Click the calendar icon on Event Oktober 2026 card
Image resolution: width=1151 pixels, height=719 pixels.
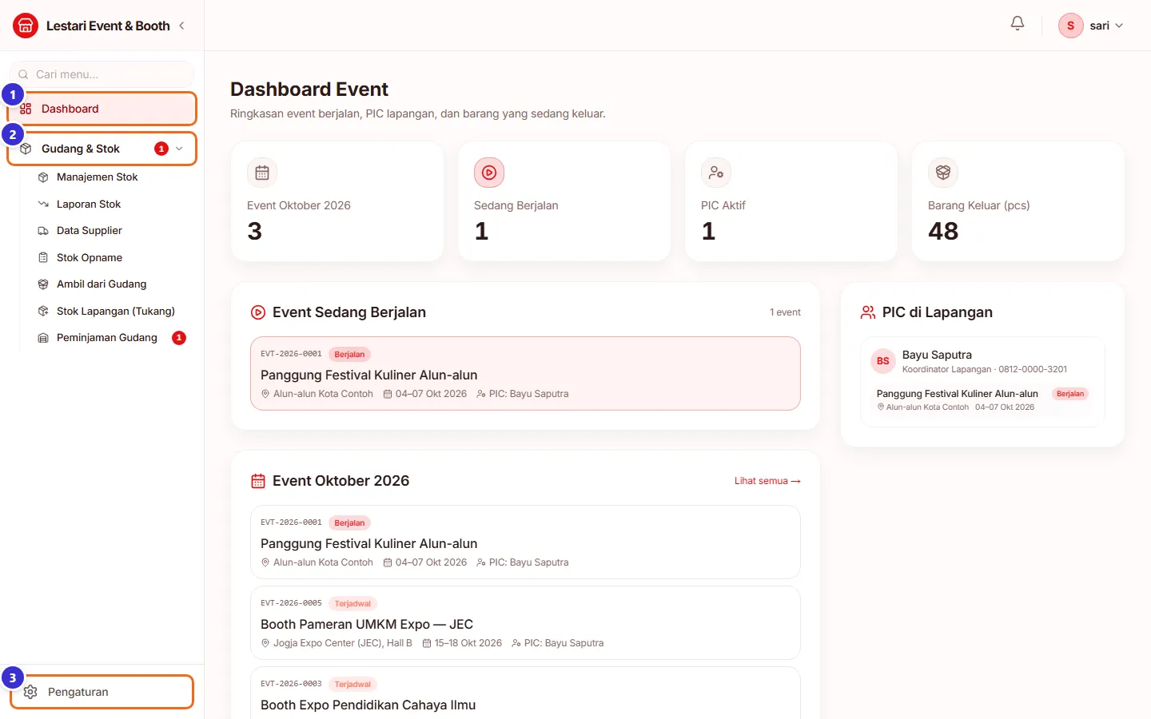pos(262,173)
